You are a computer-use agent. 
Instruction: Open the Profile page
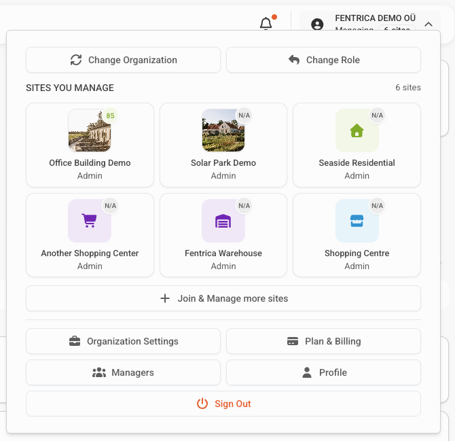[323, 372]
